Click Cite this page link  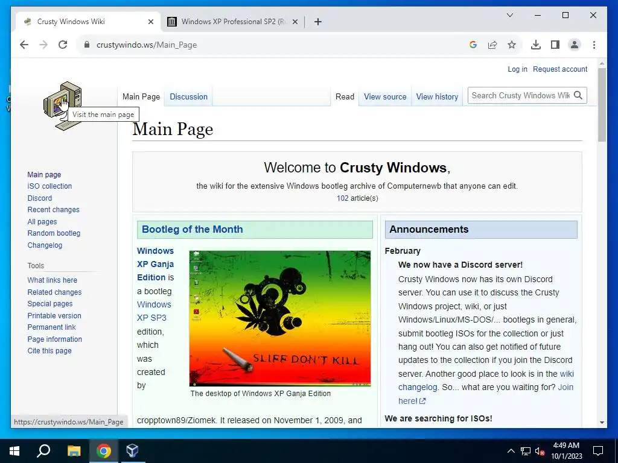click(x=49, y=351)
